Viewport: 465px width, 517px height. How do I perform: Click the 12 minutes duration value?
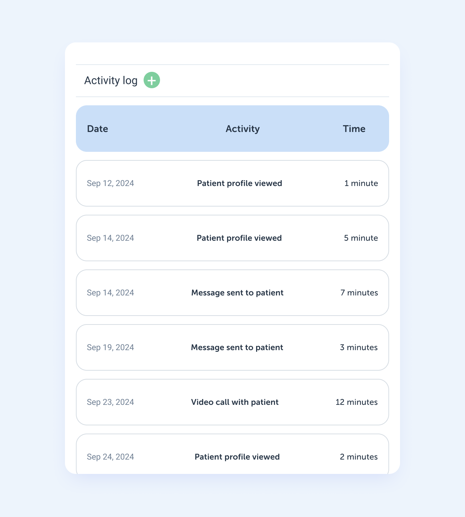(x=357, y=402)
